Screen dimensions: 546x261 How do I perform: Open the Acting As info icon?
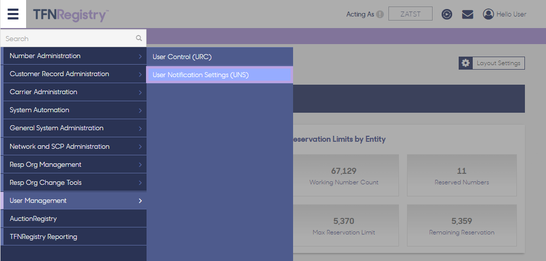380,15
